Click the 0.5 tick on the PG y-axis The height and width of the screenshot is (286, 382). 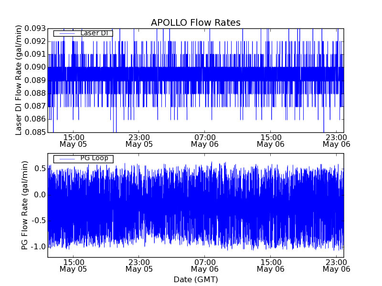click(40, 169)
